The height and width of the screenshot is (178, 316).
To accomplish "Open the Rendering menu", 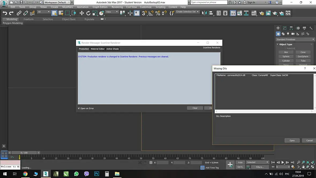I will [117, 7].
